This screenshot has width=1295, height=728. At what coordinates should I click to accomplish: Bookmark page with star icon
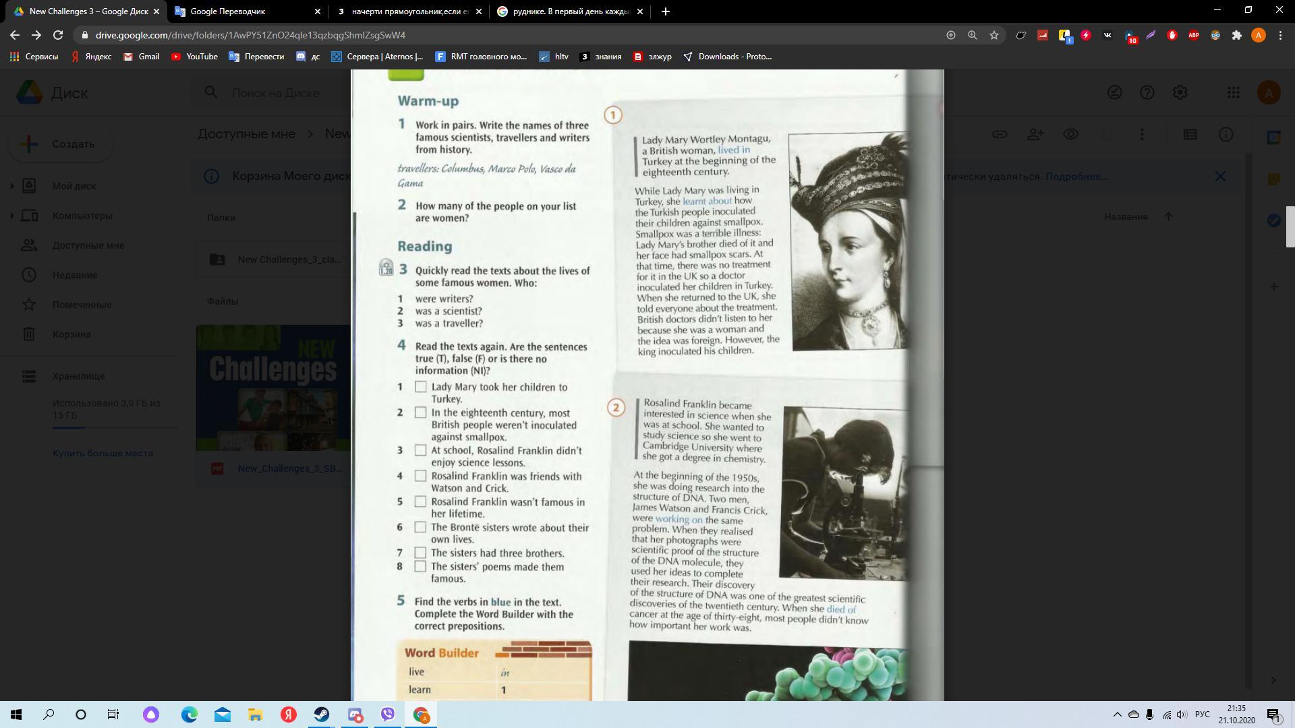pos(994,35)
